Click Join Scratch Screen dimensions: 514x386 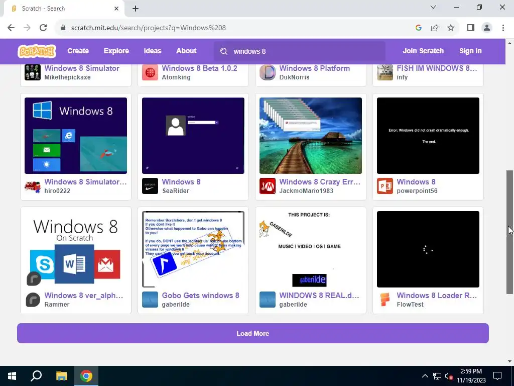click(423, 51)
